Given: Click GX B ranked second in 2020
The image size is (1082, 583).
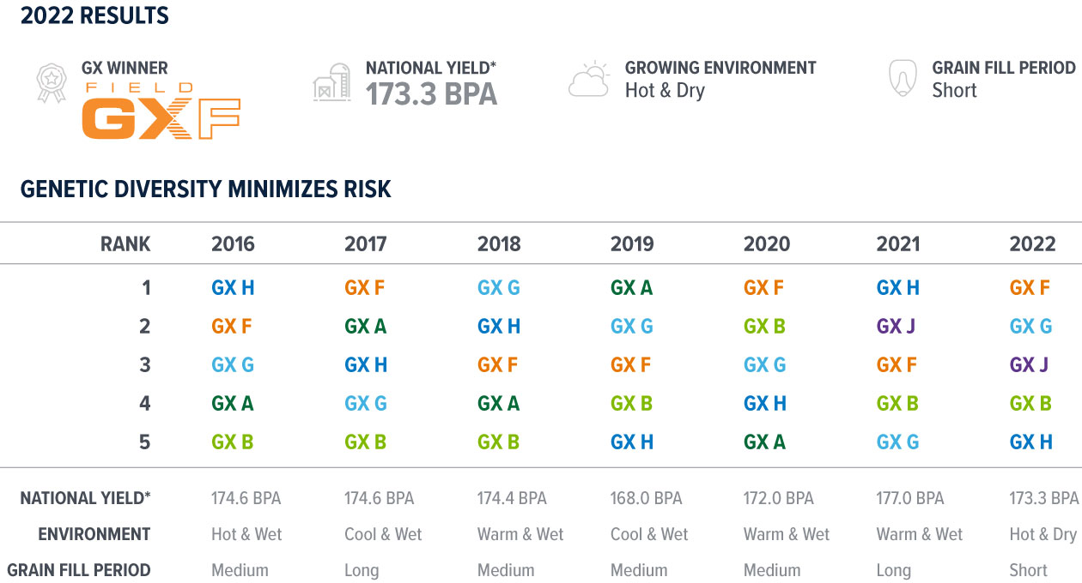Looking at the screenshot, I should [x=764, y=327].
